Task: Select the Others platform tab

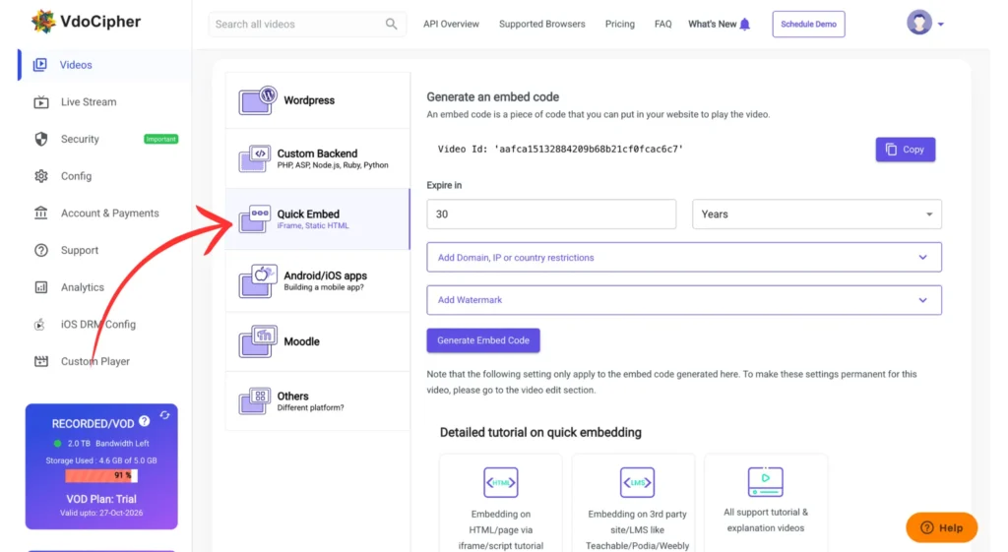Action: pos(318,401)
